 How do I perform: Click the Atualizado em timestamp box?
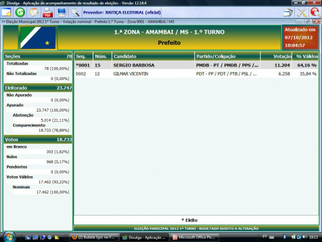click(300, 37)
